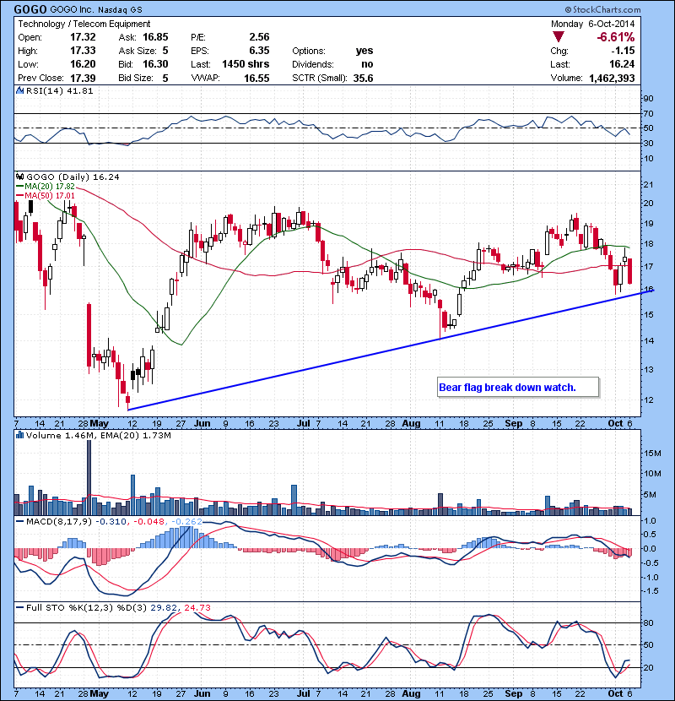Click the Bid value 16.30
675x701 pixels.
[155, 64]
